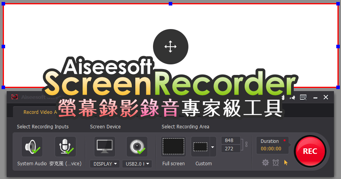Click the Screen Device heading
Viewport: 341px width, 179px height.
pos(105,127)
